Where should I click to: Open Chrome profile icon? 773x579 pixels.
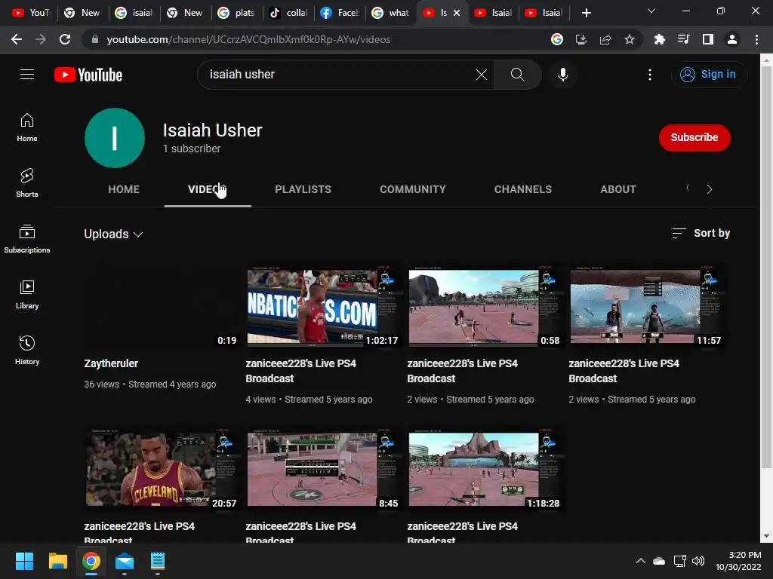(731, 39)
